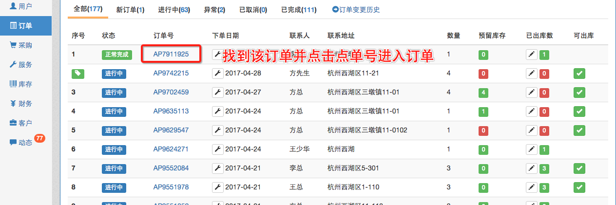The image size is (616, 205).
Task: Click green checkmark 可出库 for AP9742215
Action: [579, 74]
